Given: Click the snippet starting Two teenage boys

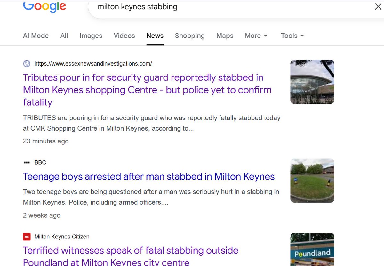Looking at the screenshot, I should [151, 197].
